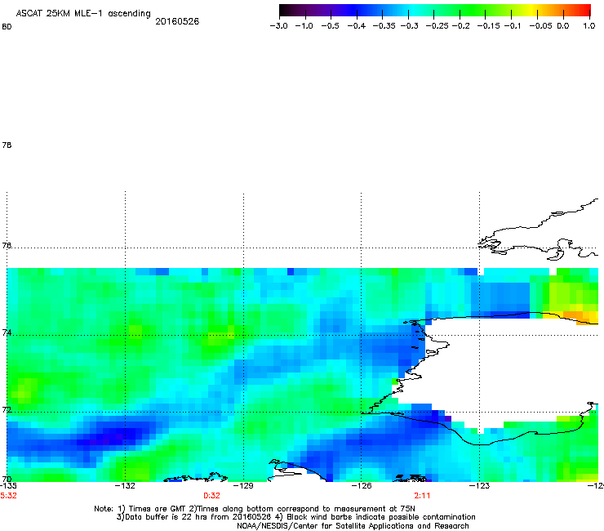This screenshot has height=531, width=604.
Task: Click the red time stamp 5:32
Action: (x=8, y=496)
